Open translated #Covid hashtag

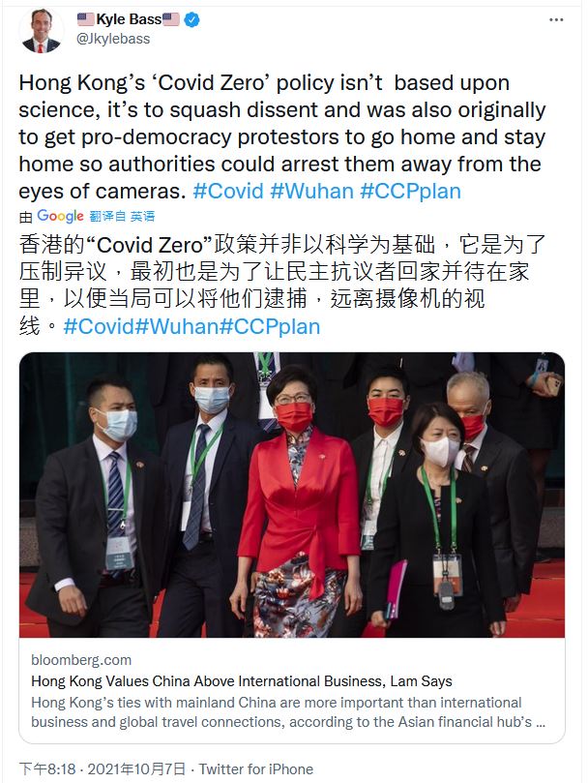tap(99, 326)
